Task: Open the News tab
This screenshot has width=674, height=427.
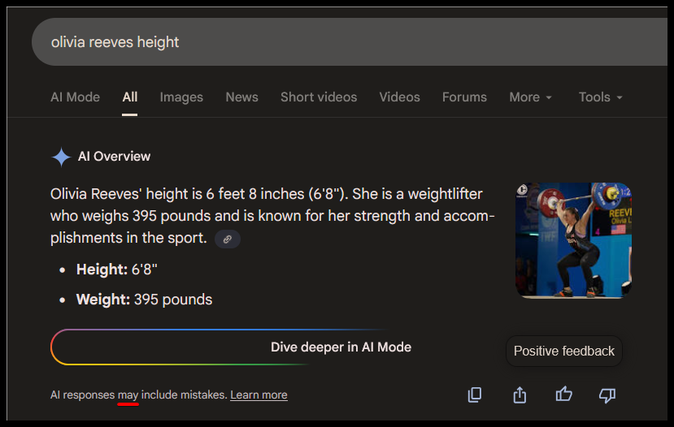Action: 241,97
